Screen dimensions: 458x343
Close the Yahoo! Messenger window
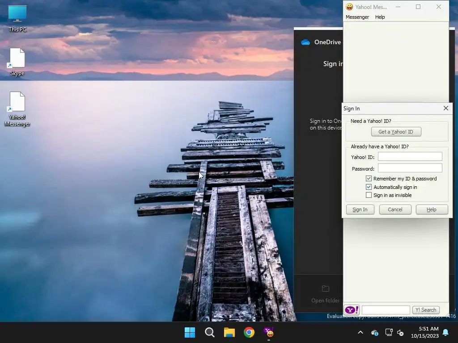point(438,7)
